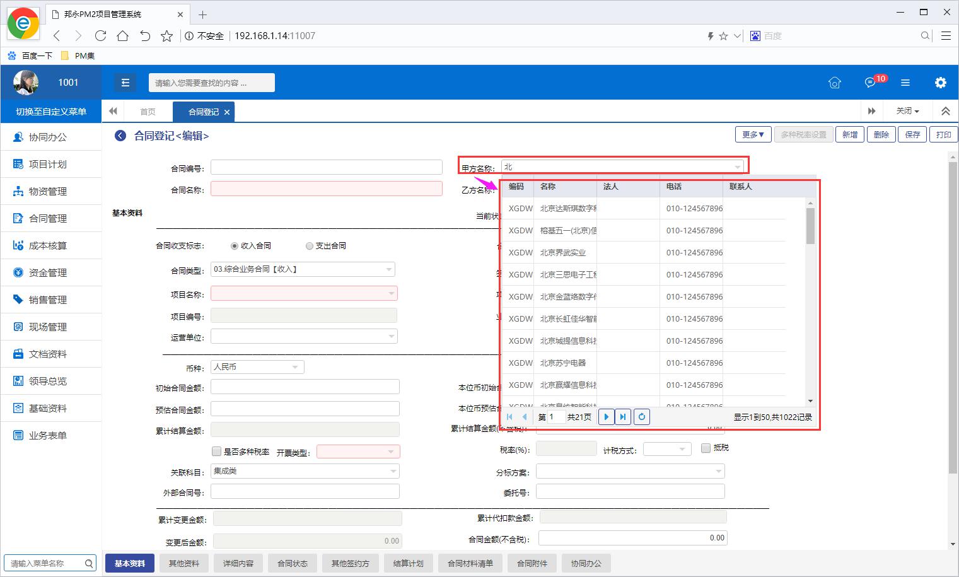
Task: Refresh the popup customer list
Action: [x=641, y=417]
